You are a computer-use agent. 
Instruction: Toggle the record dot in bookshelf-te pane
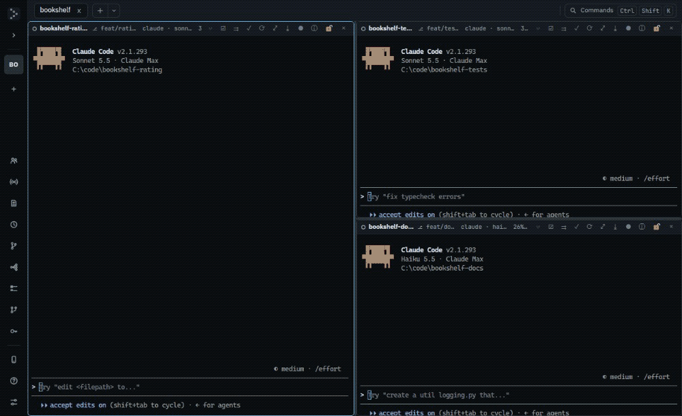click(628, 28)
